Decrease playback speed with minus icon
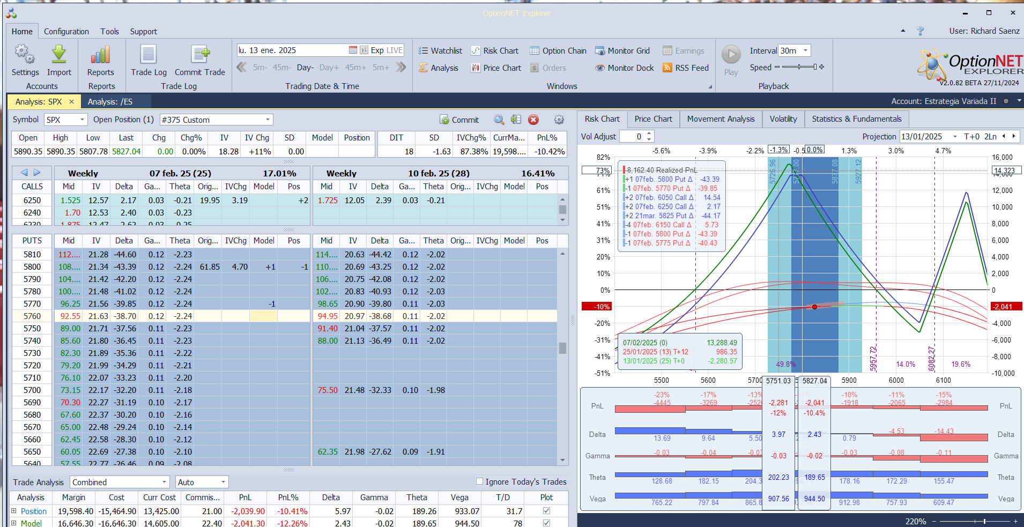1024x527 pixels. (x=777, y=67)
